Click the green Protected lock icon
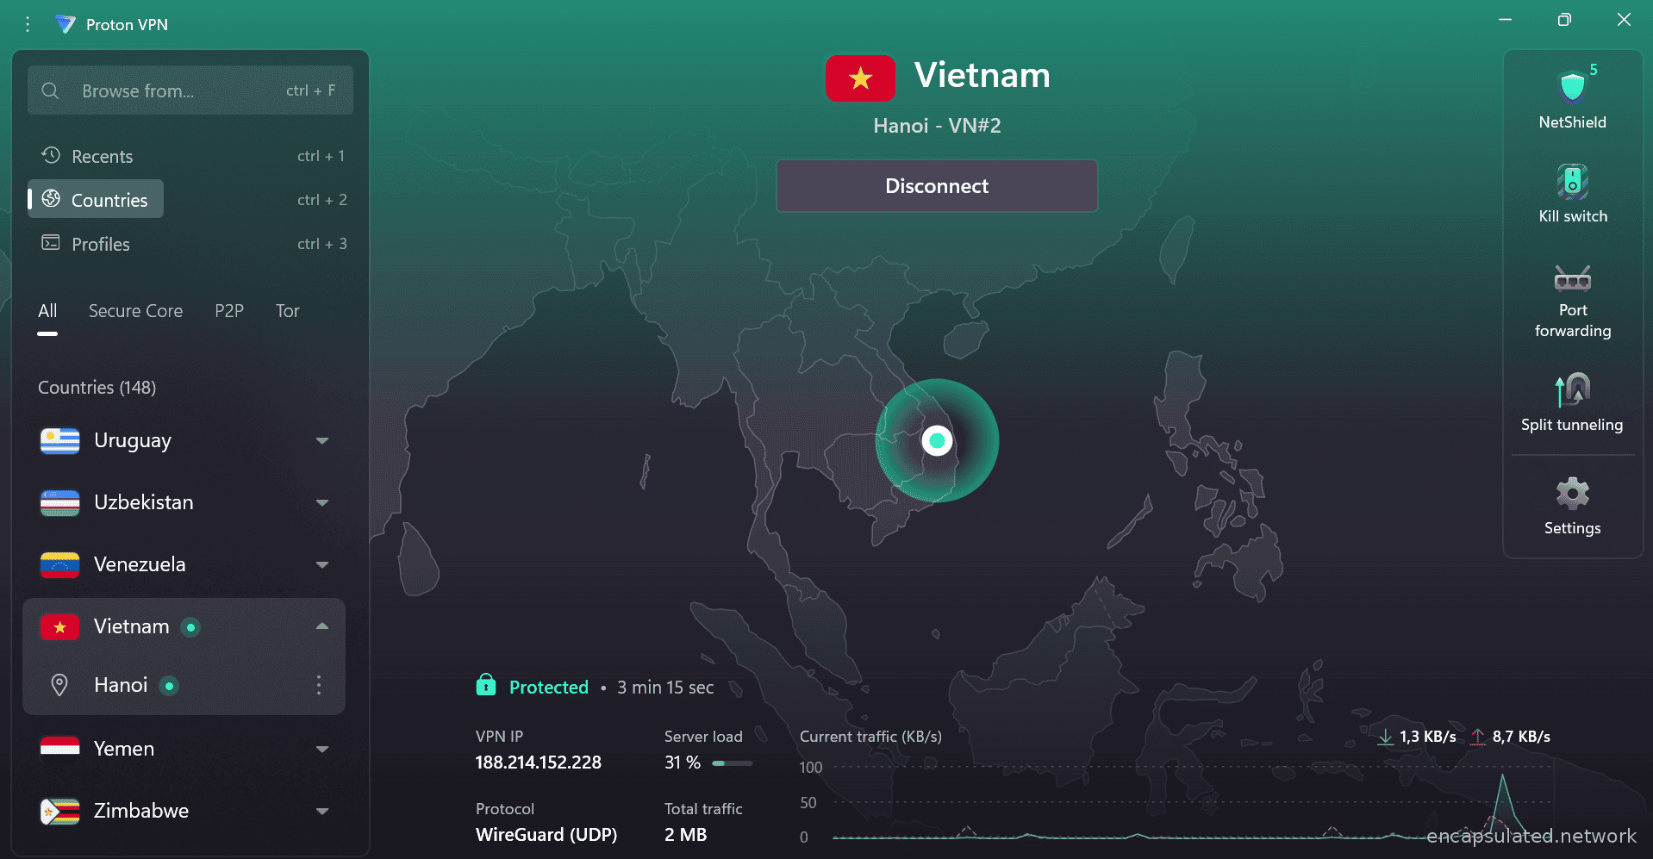This screenshot has width=1653, height=859. coord(486,685)
